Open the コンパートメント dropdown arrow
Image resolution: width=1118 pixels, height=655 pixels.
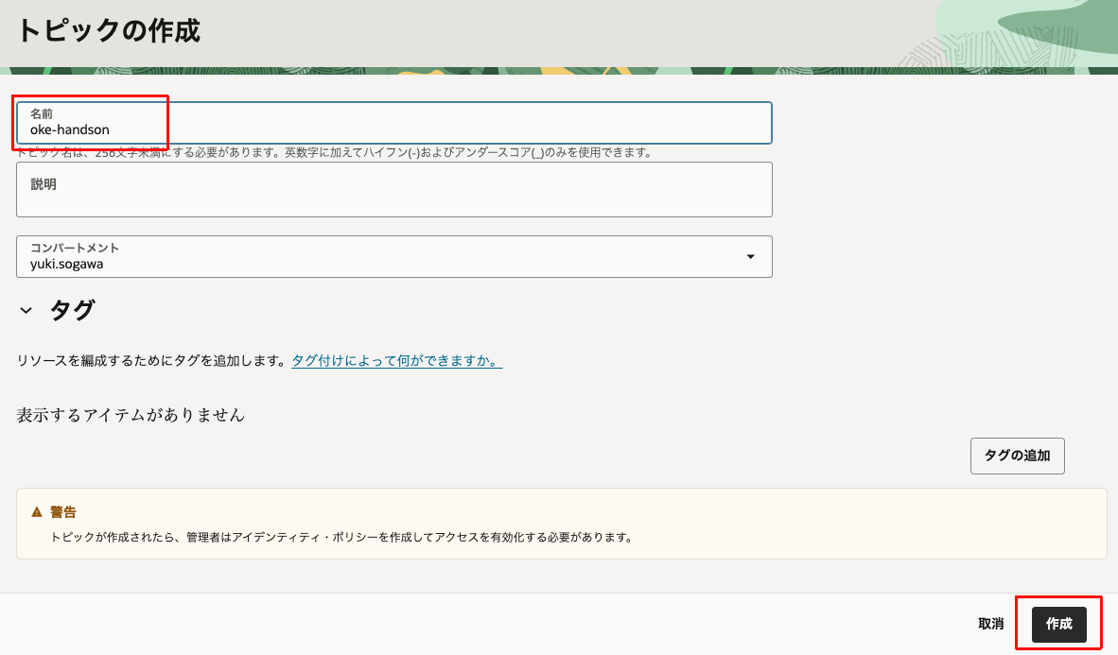coord(750,256)
